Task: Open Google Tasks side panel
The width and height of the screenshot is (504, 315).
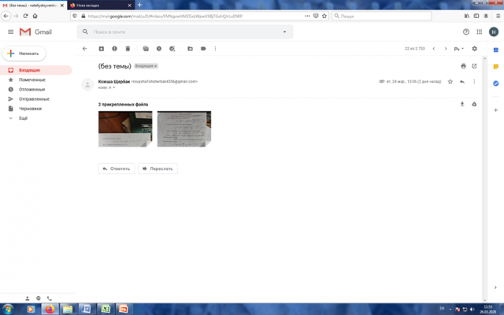Action: (495, 83)
